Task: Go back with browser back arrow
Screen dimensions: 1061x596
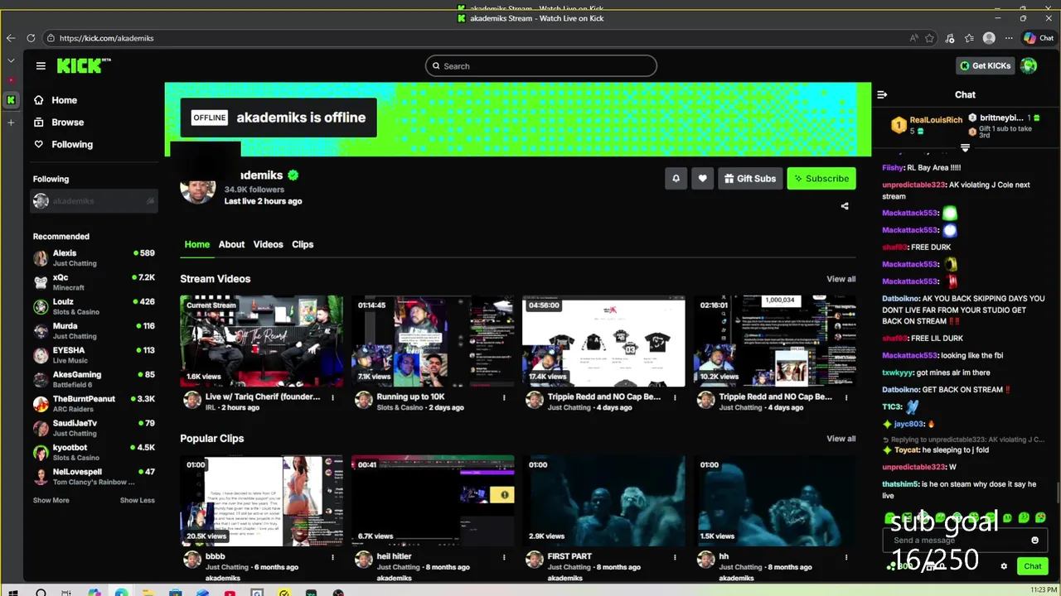Action: (11, 38)
